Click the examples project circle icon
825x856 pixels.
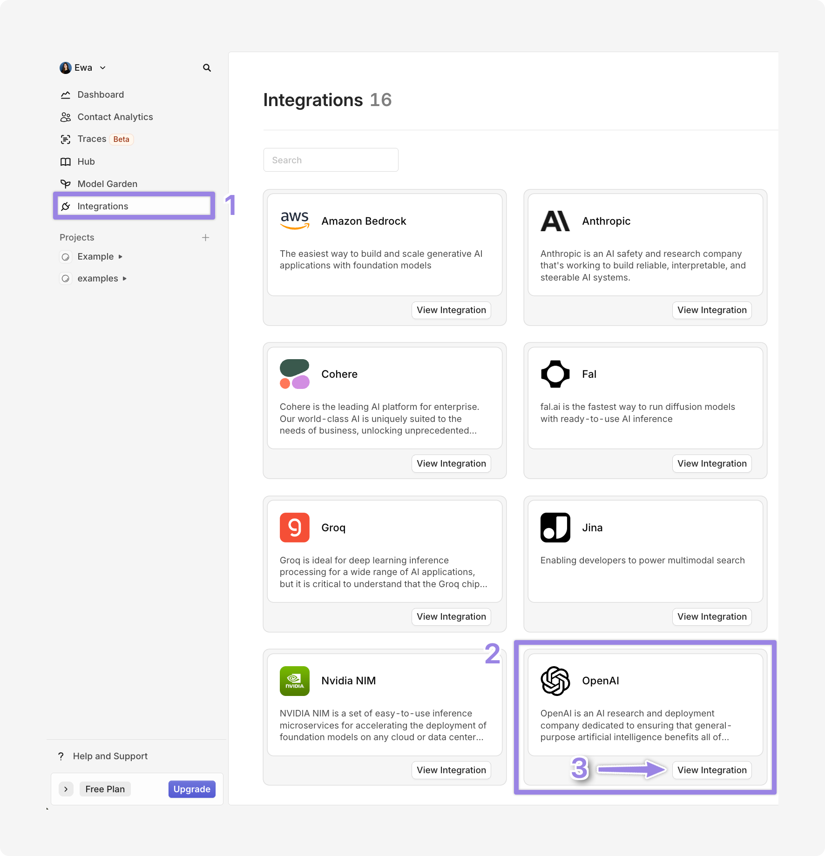(66, 279)
